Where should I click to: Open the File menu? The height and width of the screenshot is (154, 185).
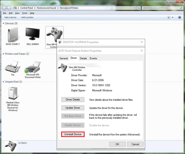[5, 13]
